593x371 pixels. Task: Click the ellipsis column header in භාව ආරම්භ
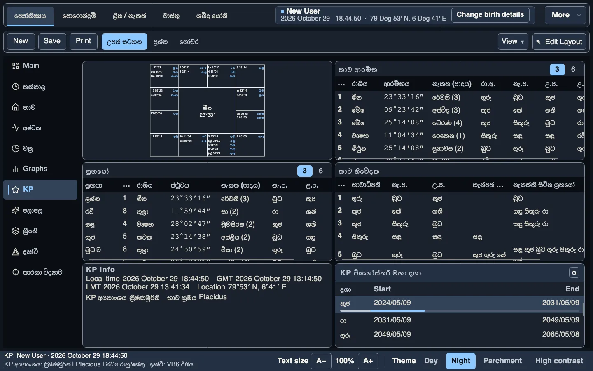click(341, 84)
